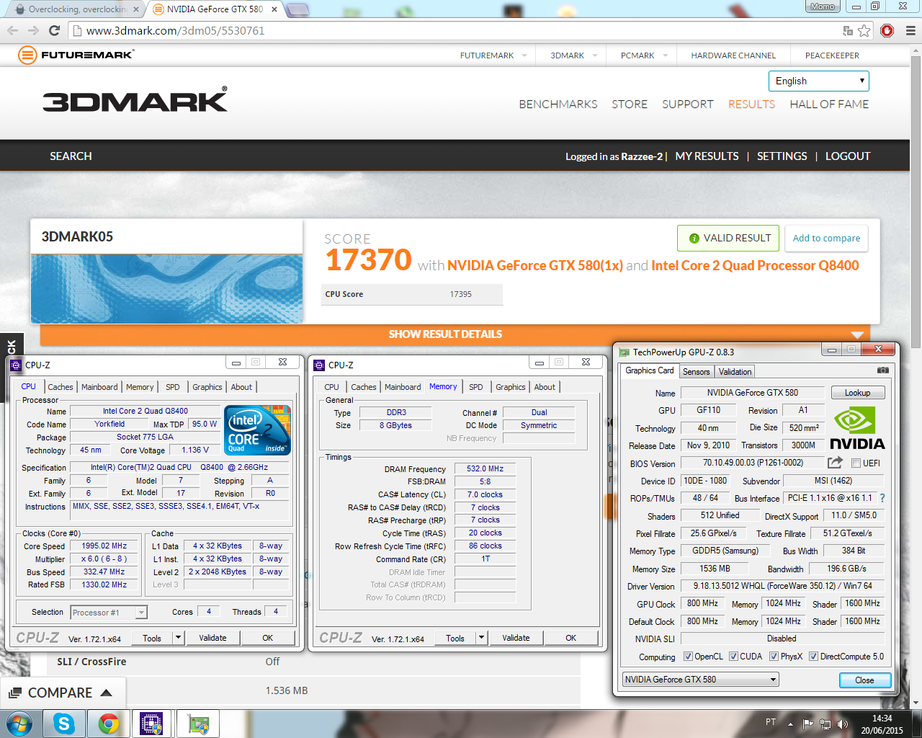Image resolution: width=922 pixels, height=738 pixels.
Task: Open the HALL OF FAME page
Action: click(829, 104)
